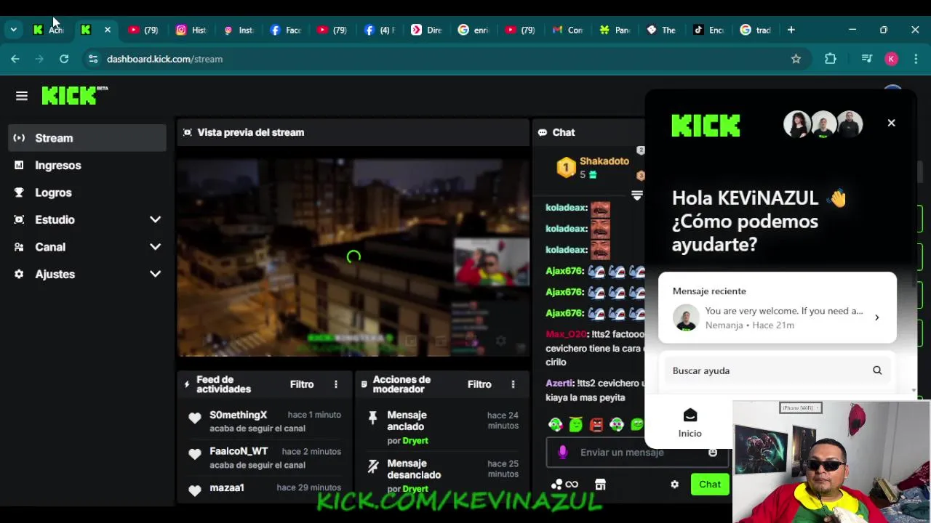
Task: Click the unpin icon of Mensaje desanclado
Action: (x=372, y=466)
